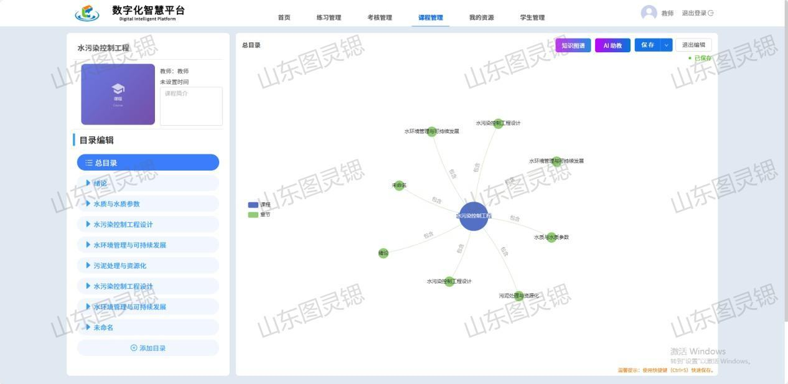The image size is (788, 384).
Task: Expand the 水质与水质参数 directory item
Action: point(88,204)
